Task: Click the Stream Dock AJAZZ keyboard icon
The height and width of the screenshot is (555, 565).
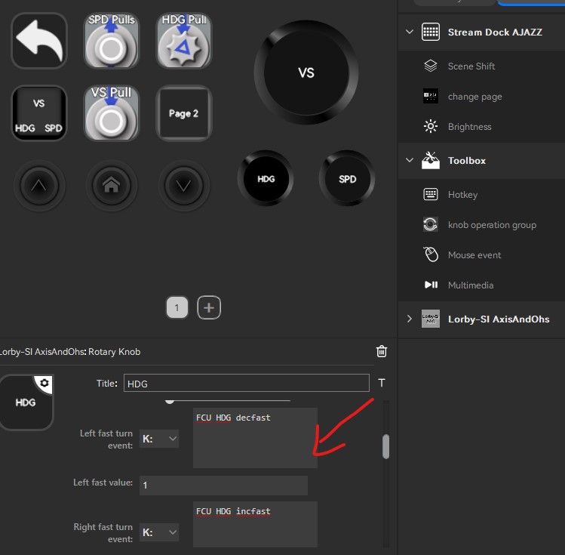Action: [430, 32]
